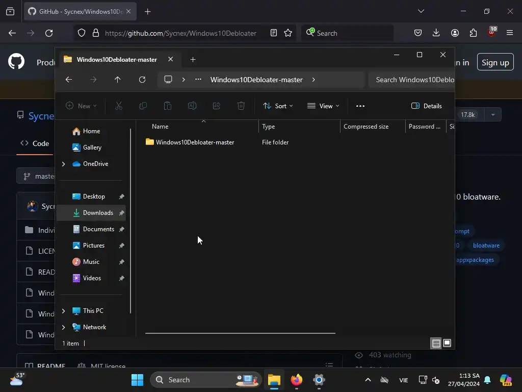Go back in File Explorer

point(69,80)
